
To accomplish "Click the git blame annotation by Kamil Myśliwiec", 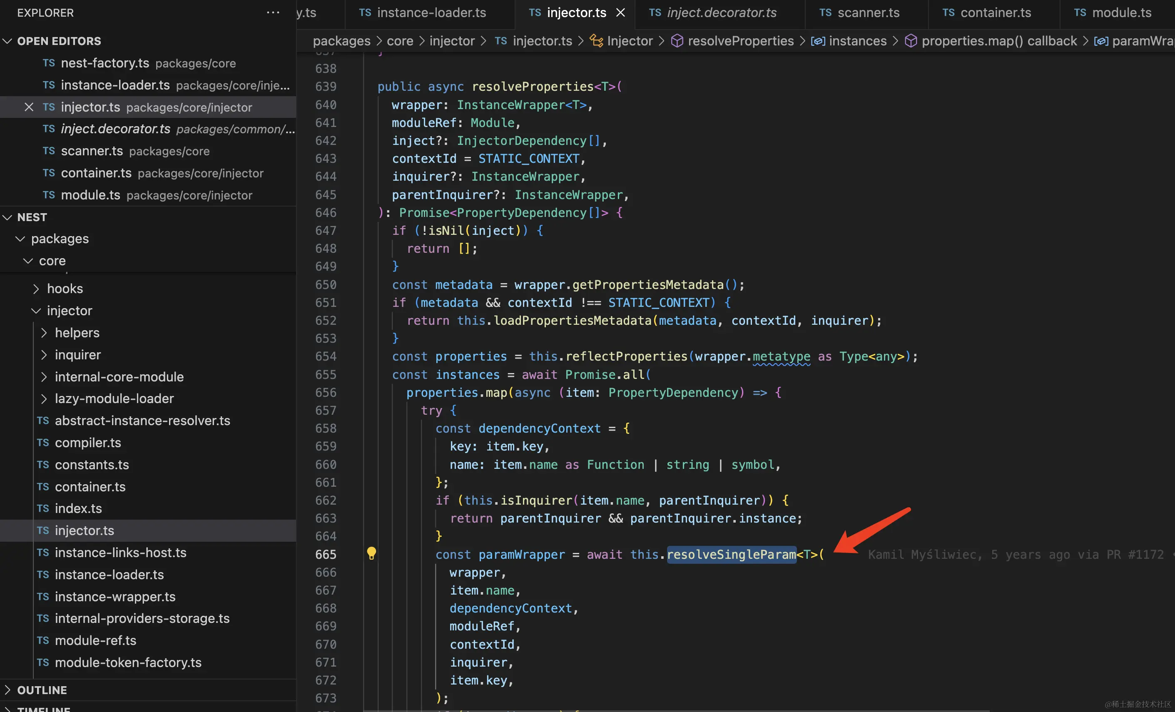I will click(x=1016, y=554).
